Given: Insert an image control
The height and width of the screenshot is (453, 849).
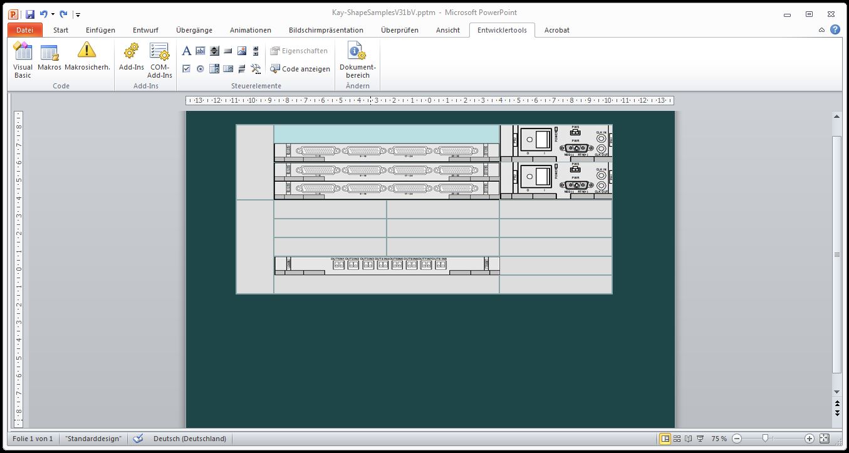Looking at the screenshot, I should coord(242,51).
